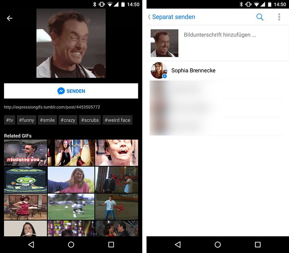Tap Sophia Brennecke's profile picture
This screenshot has height=253, width=289.
pos(159,71)
